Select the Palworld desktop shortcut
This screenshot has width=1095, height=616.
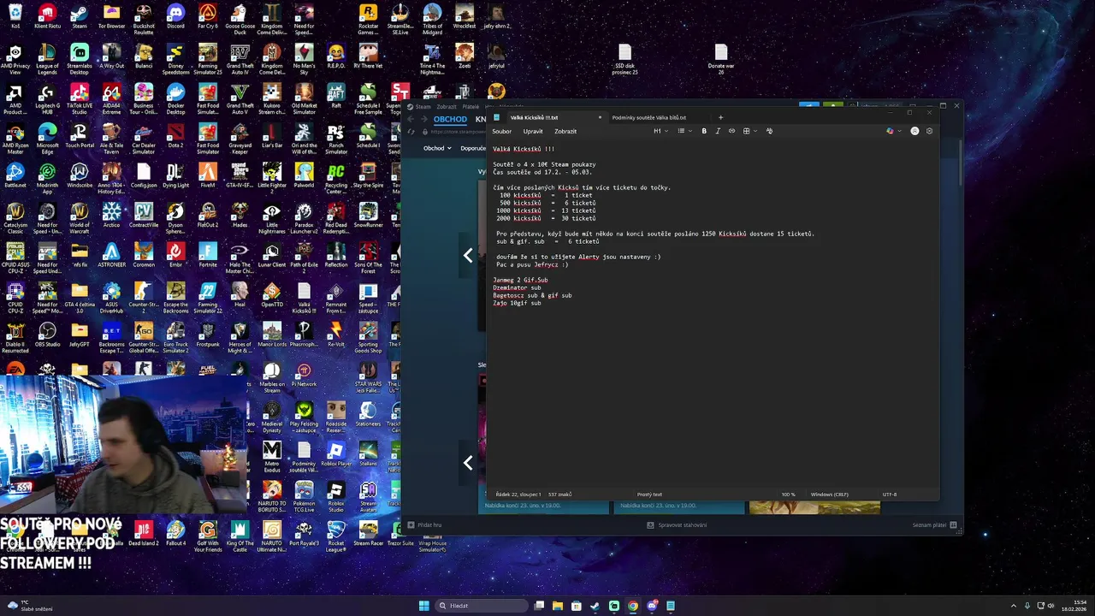[x=304, y=174]
